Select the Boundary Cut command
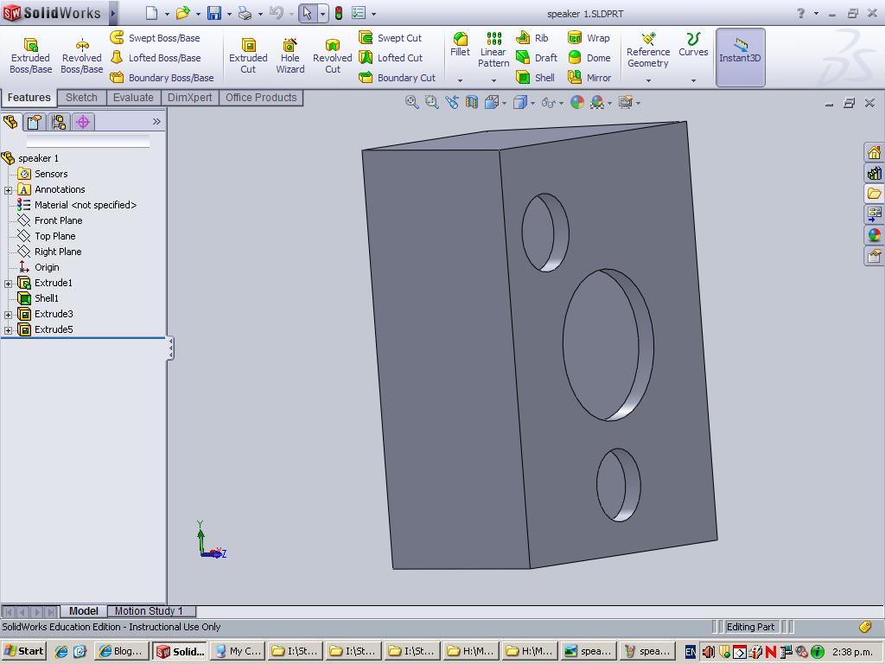Viewport: 885px width, 664px height. coord(398,77)
